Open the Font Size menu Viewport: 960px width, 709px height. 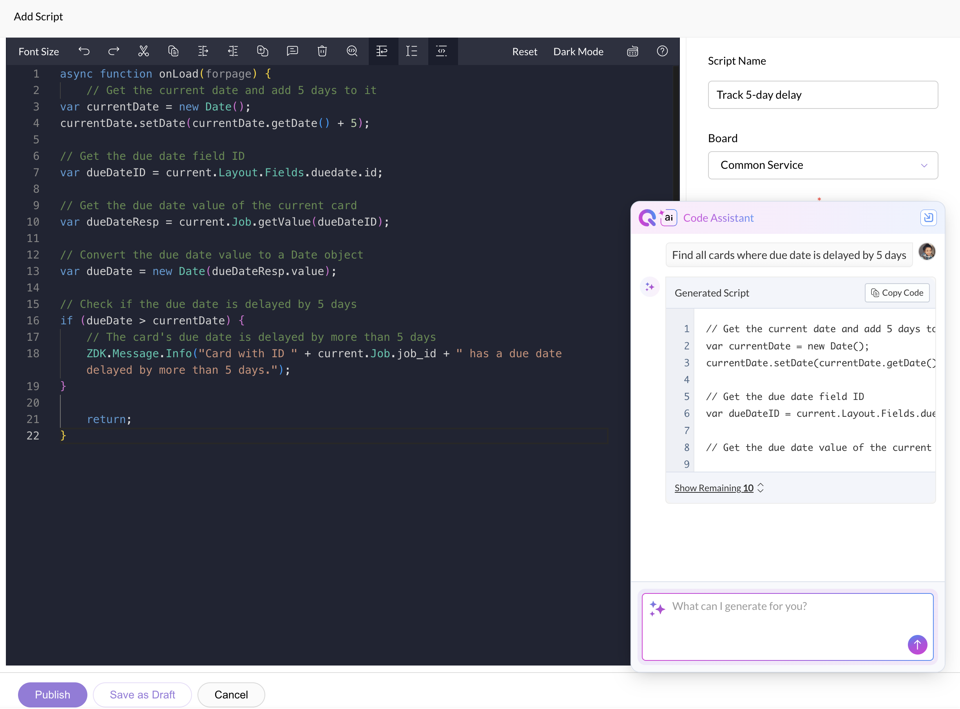tap(39, 51)
